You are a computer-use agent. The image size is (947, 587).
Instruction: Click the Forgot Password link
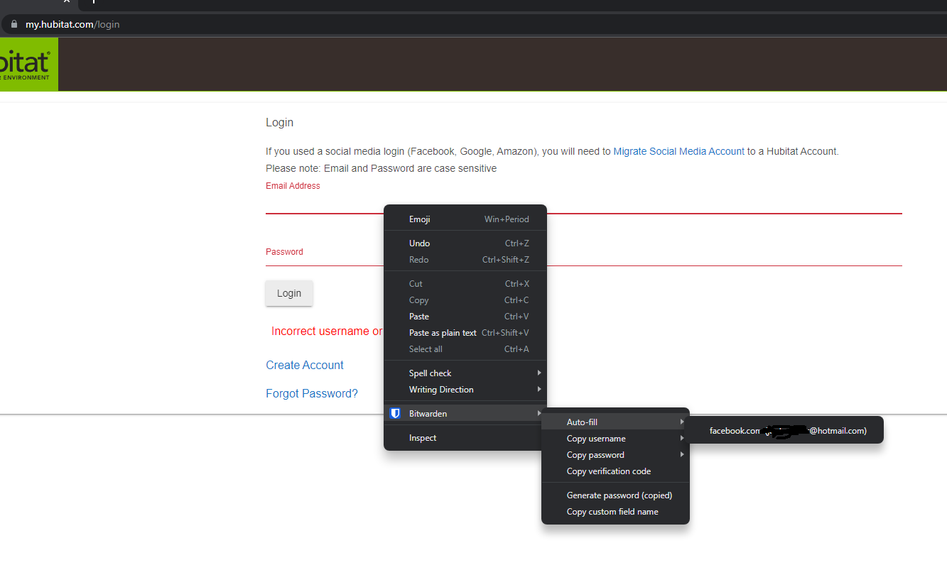pos(311,393)
